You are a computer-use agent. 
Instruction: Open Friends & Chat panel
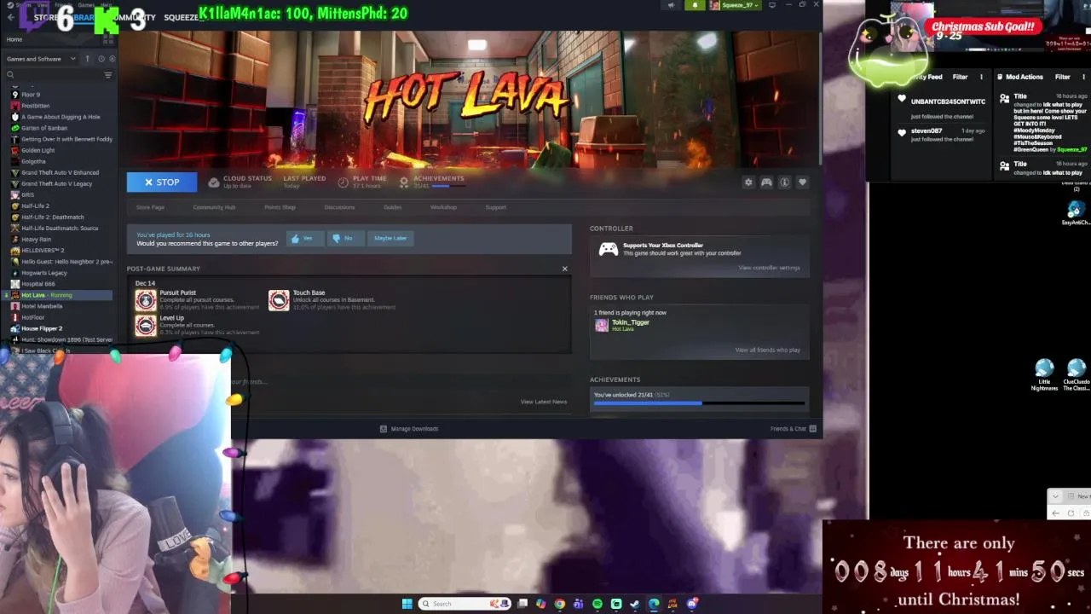794,429
